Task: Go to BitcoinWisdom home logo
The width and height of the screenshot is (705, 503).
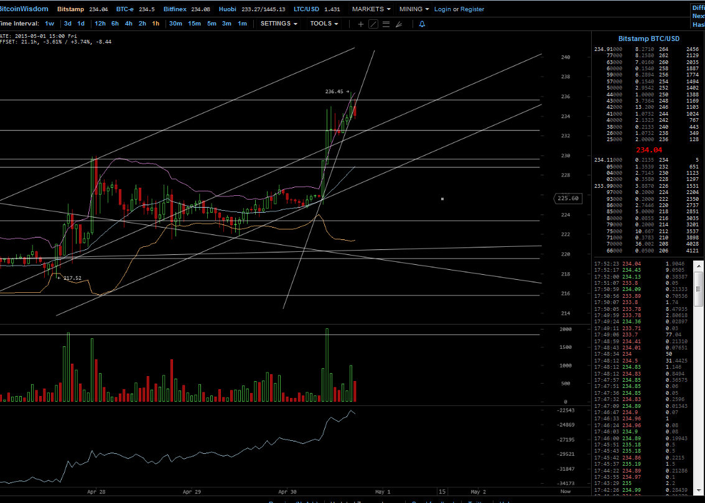Action: [24, 9]
